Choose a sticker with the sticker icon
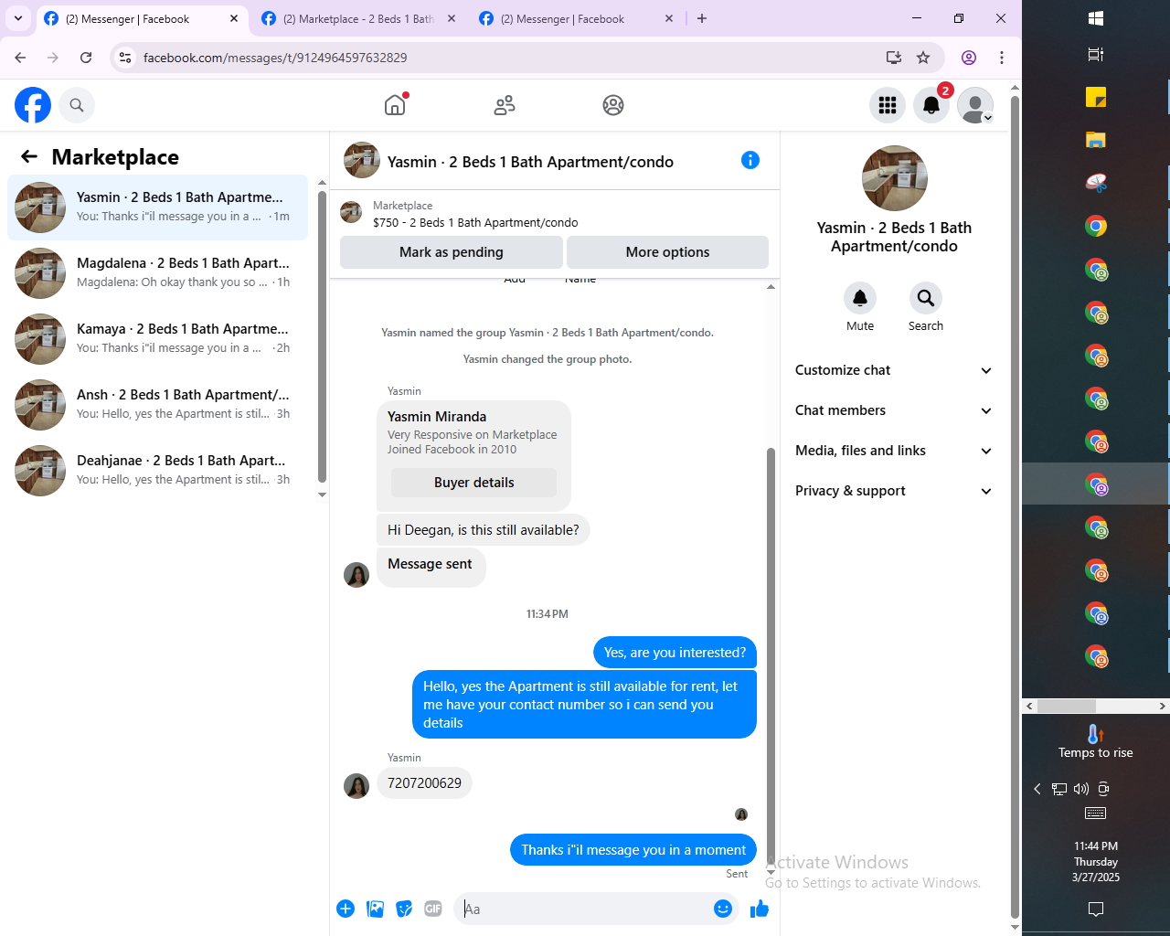1170x936 pixels. tap(404, 909)
